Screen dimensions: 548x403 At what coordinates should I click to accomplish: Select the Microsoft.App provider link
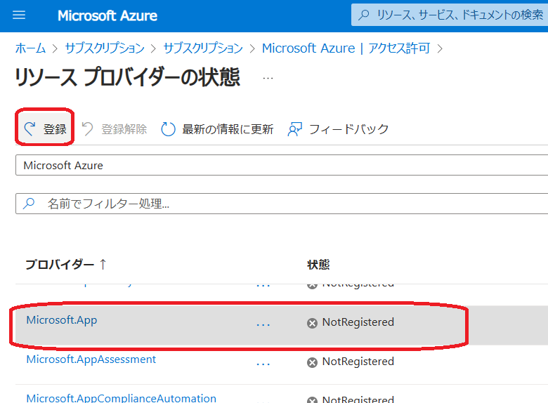point(62,320)
